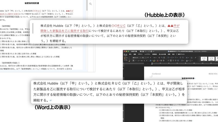Viewport: 218px width, 122px height.
Task: Select the first style in Styles gallery
Action: pos(204,59)
